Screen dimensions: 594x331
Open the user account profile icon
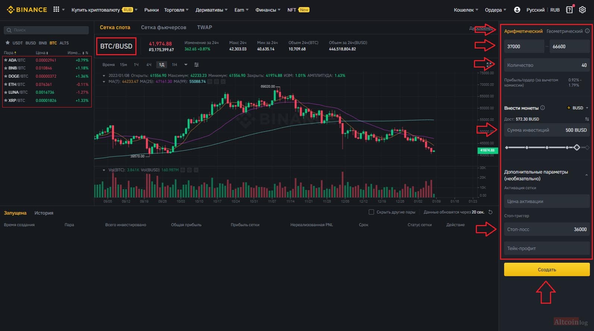[517, 10]
